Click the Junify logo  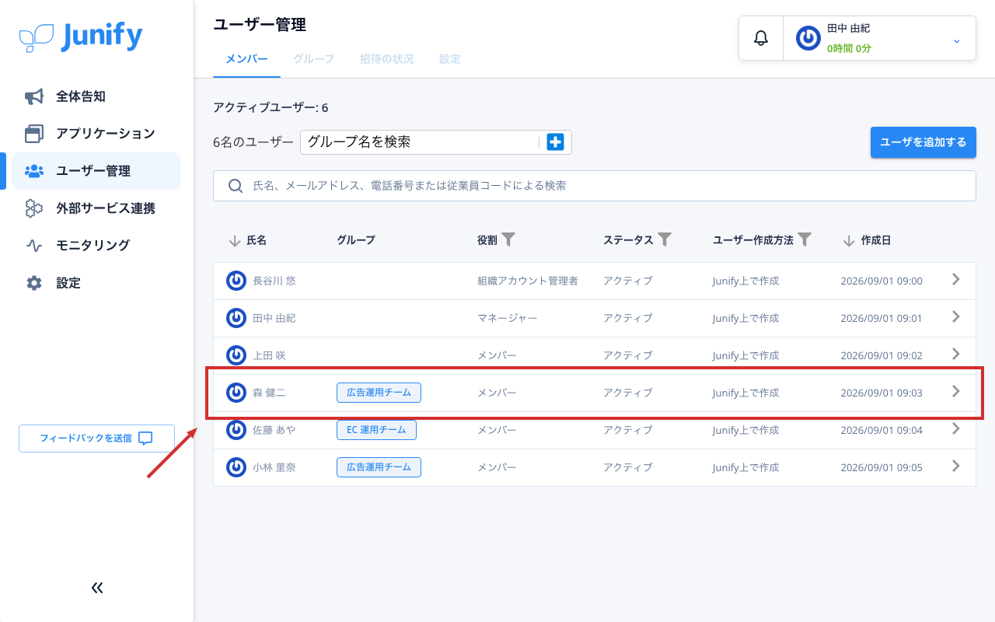point(81,37)
